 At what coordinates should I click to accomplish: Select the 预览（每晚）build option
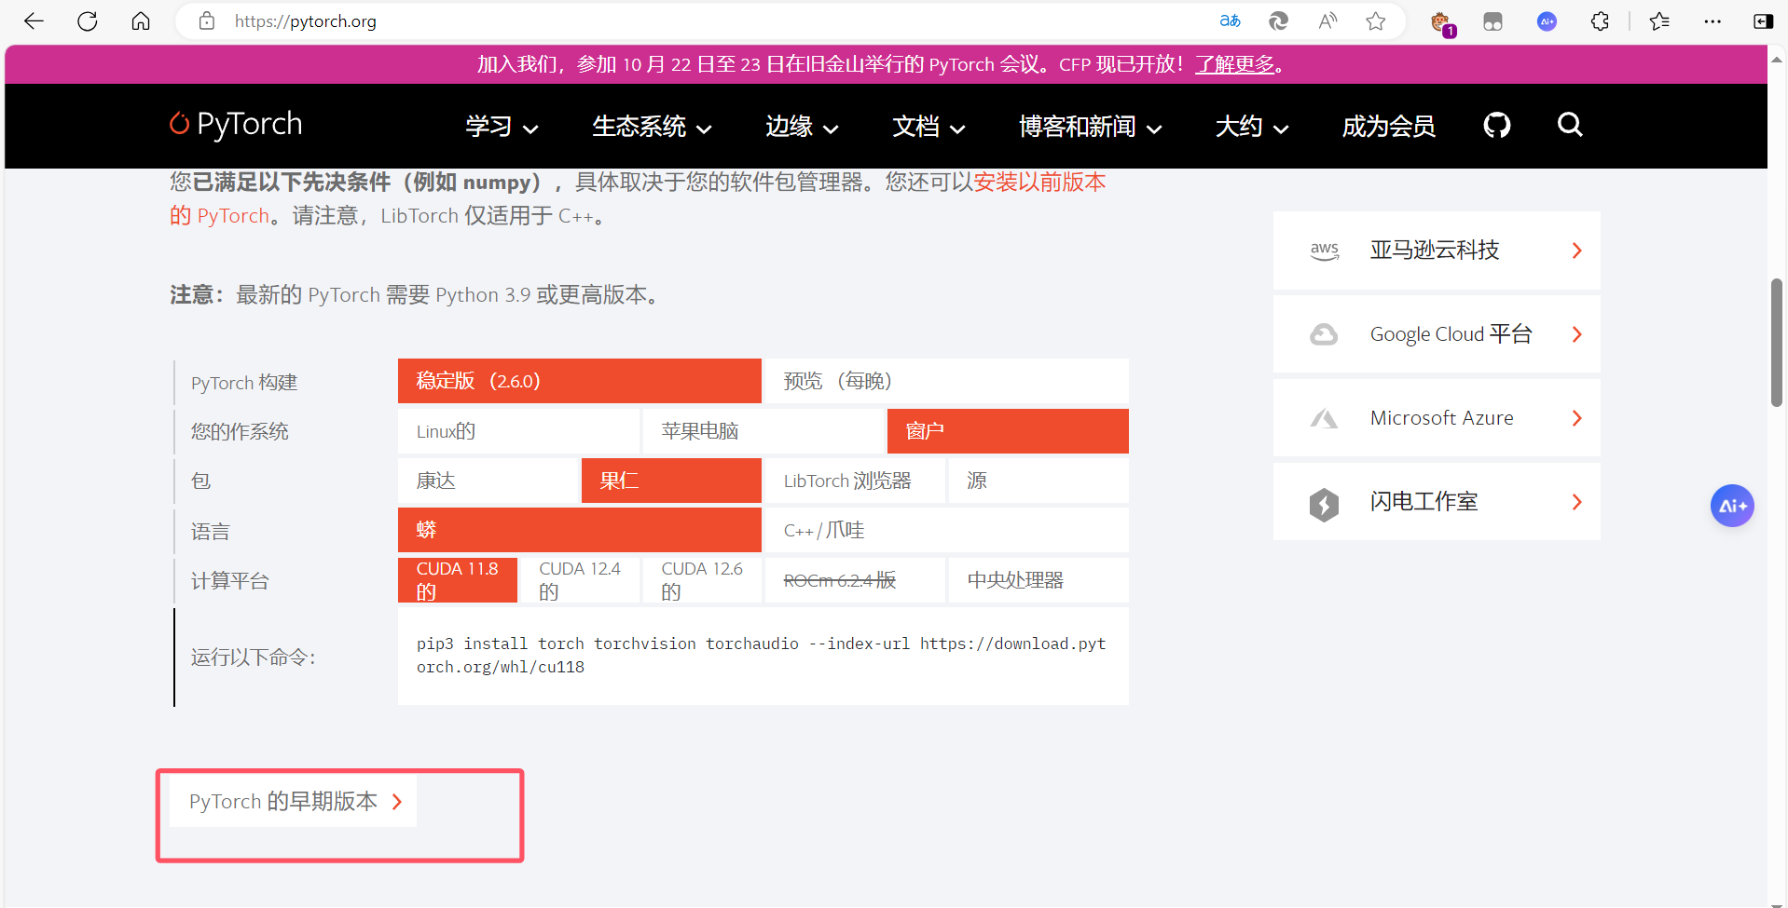pyautogui.click(x=946, y=381)
